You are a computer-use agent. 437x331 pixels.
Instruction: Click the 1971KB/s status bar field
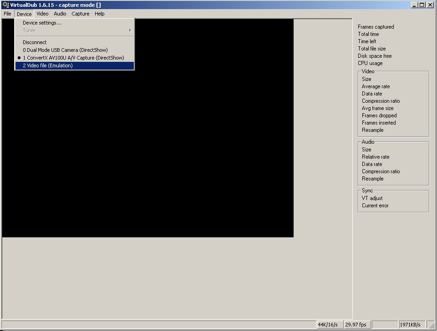pyautogui.click(x=412, y=325)
